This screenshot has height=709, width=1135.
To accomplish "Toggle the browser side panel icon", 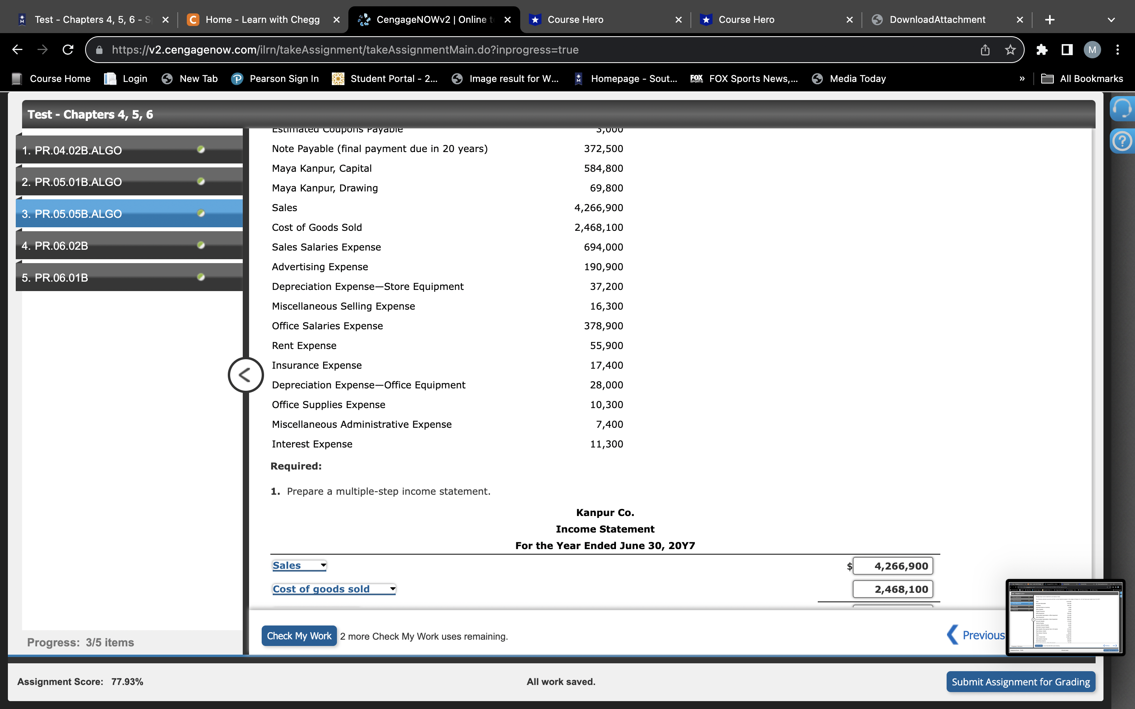I will (x=1067, y=50).
